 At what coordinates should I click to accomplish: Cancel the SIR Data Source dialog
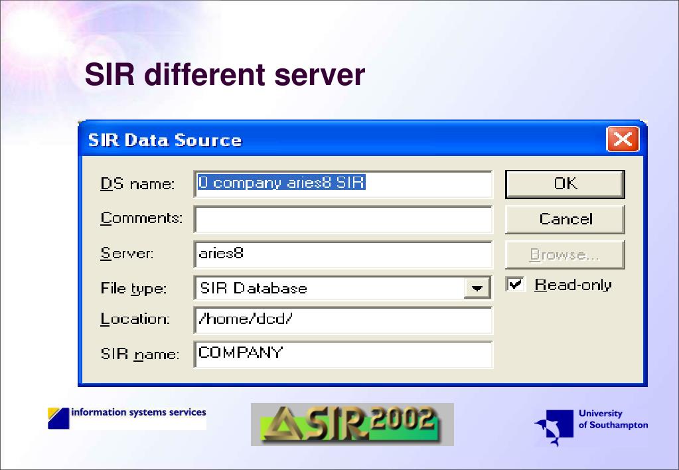[x=565, y=219]
